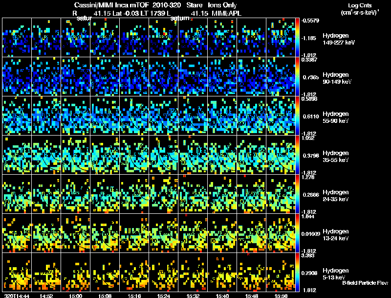This screenshot has height=298, width=391.
Task: Select the 55-90 keV panel in the 15:16 column
Action: click(x=134, y=116)
